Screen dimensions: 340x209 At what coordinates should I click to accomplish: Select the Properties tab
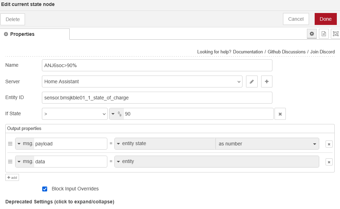[34, 34]
